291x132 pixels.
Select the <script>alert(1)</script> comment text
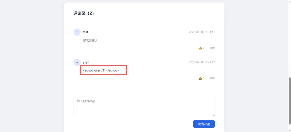[x=101, y=70]
